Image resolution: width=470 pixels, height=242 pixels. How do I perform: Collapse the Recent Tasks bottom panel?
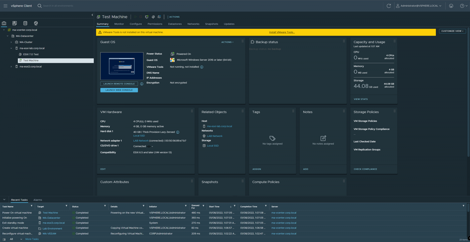pos(4,200)
